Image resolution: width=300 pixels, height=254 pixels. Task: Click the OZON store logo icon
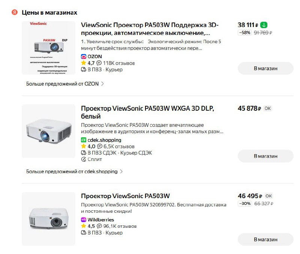point(84,56)
